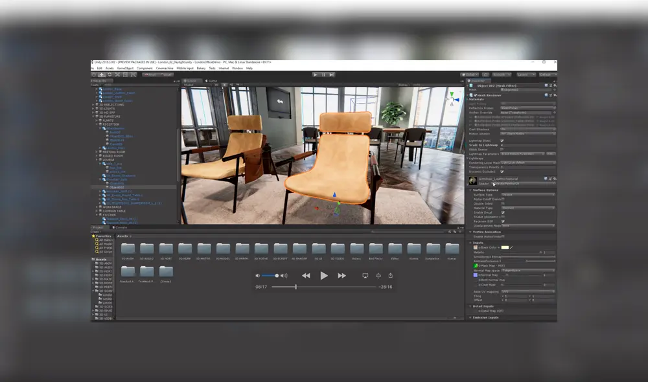Select the Move tool in the toolbar
The height and width of the screenshot is (382, 648).
pyautogui.click(x=102, y=74)
